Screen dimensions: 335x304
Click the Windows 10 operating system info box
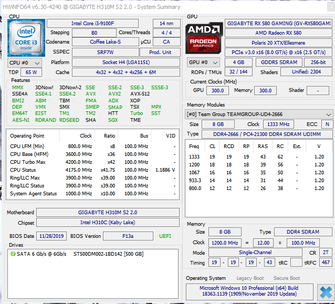pyautogui.click(x=248, y=291)
